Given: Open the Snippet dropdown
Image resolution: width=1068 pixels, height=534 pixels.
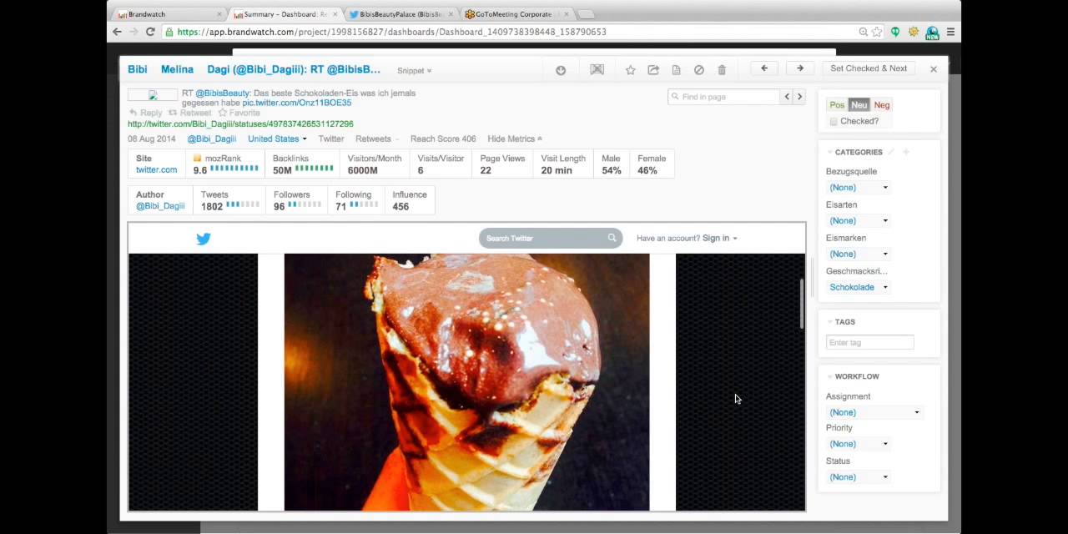Looking at the screenshot, I should coord(415,71).
